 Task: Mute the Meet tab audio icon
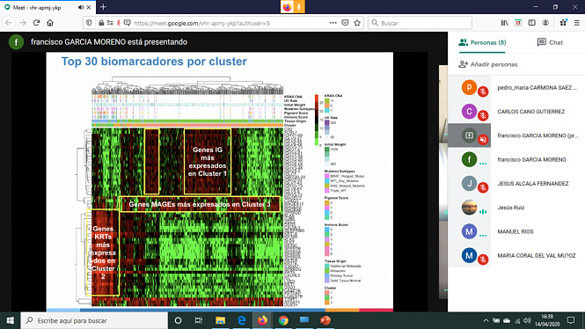tap(81, 7)
